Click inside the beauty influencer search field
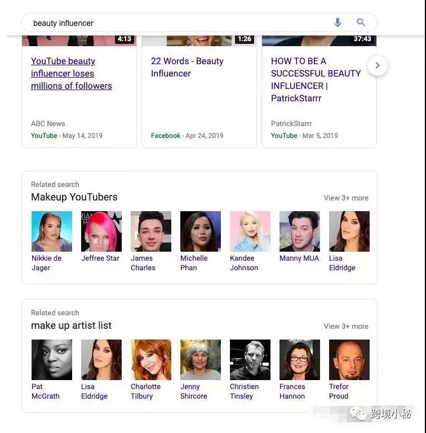This screenshot has width=426, height=433. click(x=177, y=23)
